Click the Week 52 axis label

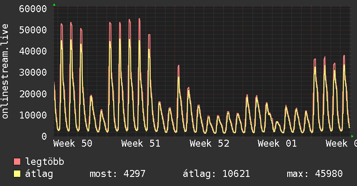(x=209, y=144)
